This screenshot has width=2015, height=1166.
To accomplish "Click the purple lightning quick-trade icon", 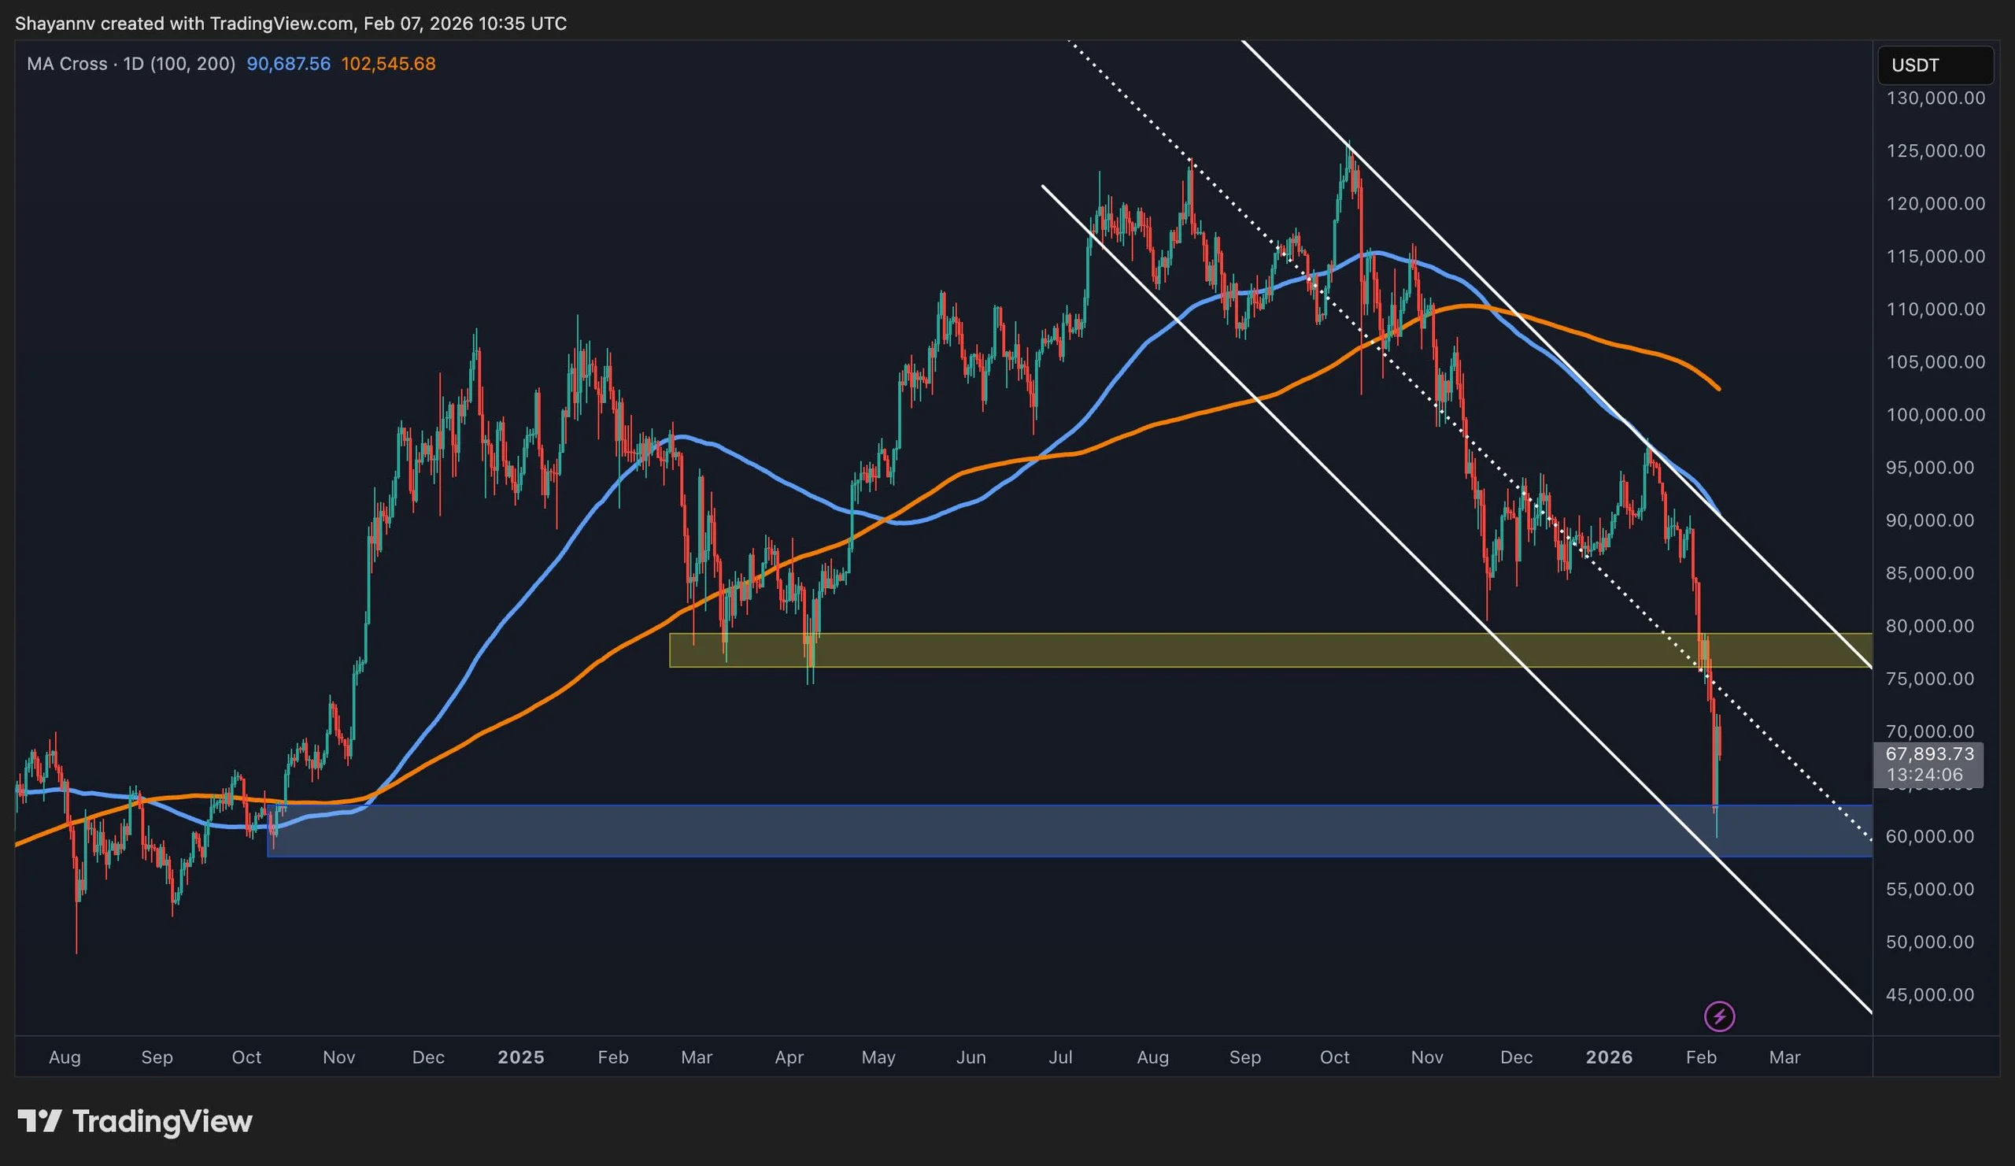I will coord(1718,1016).
